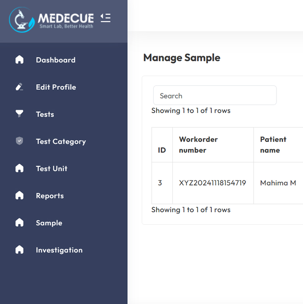Open the Dashboard menu item
This screenshot has height=304, width=303.
pyautogui.click(x=56, y=60)
